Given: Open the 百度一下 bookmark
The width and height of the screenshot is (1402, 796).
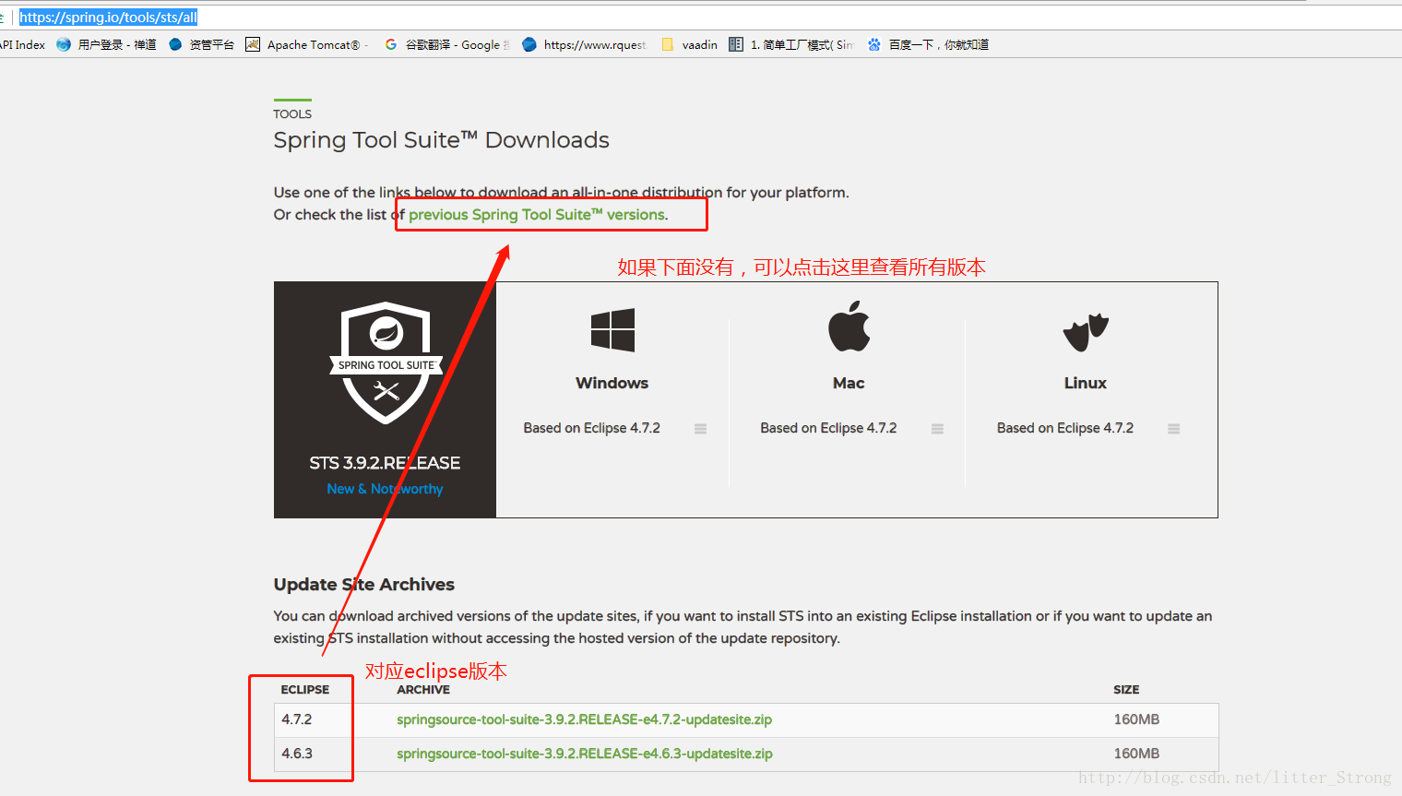Looking at the screenshot, I should [929, 44].
